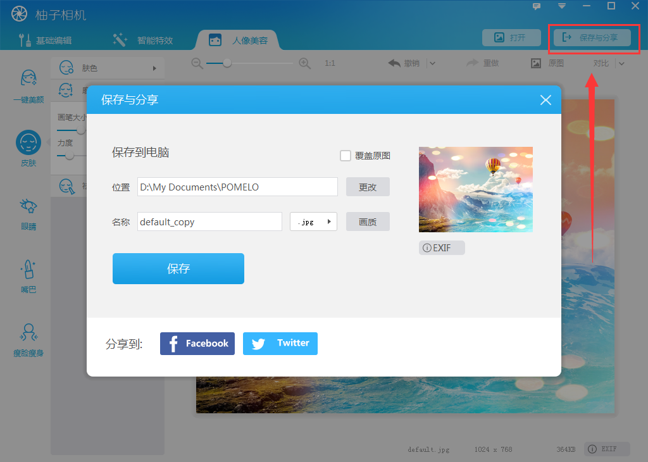Click the 保存 (save) button

[178, 268]
